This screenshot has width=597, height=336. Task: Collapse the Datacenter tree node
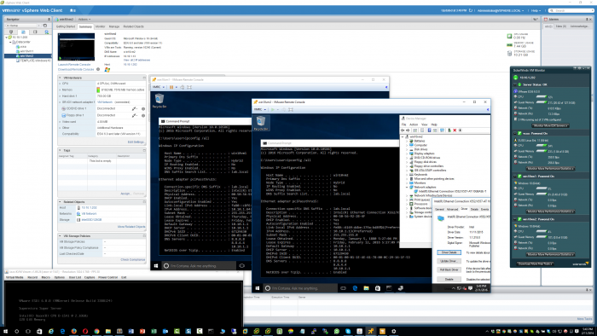point(10,42)
